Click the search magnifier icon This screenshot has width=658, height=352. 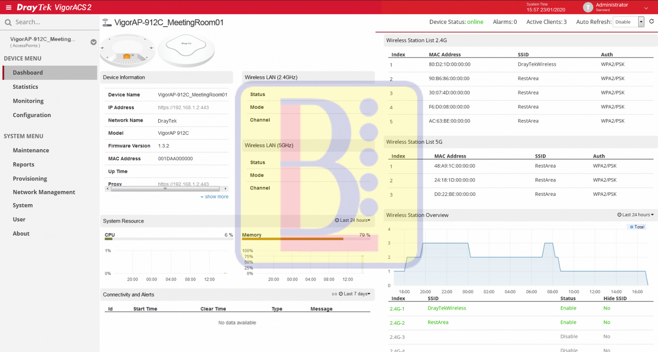click(x=8, y=22)
